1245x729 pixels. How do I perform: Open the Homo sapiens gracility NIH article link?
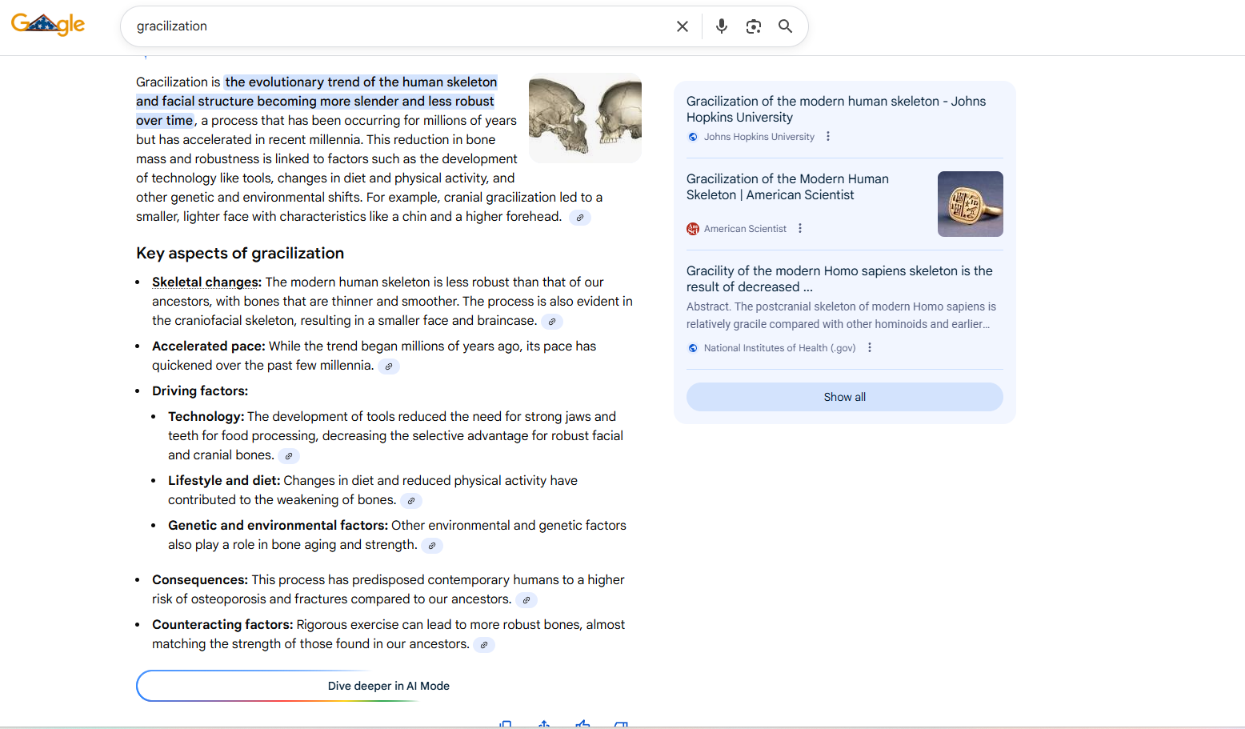click(838, 278)
